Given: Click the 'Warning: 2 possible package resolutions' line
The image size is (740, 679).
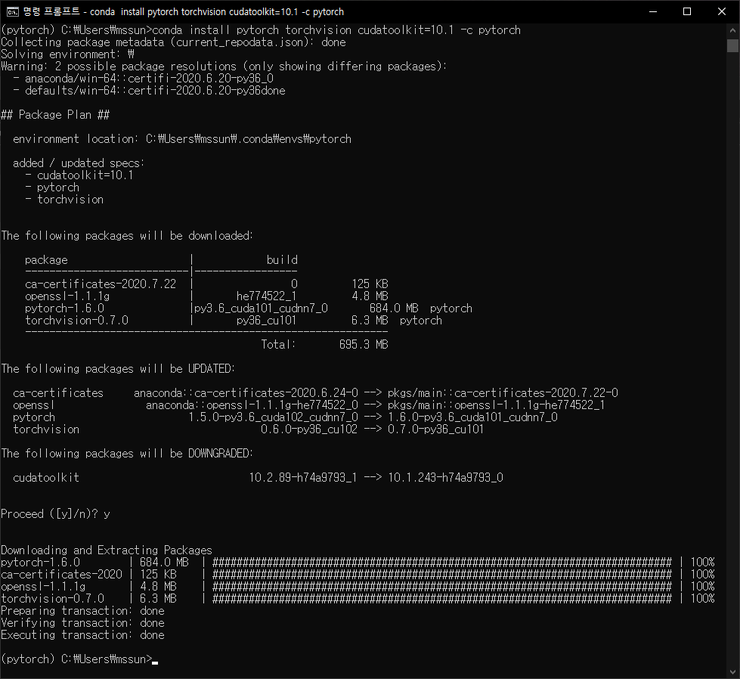Looking at the screenshot, I should 224,67.
